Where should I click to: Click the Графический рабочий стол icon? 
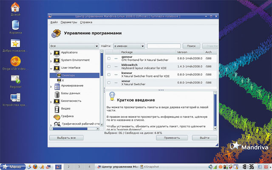click(x=57, y=124)
